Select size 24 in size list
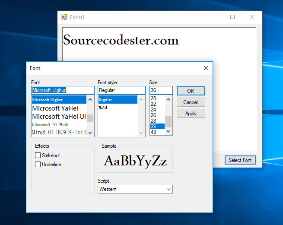The width and height of the screenshot is (283, 225). [157, 110]
